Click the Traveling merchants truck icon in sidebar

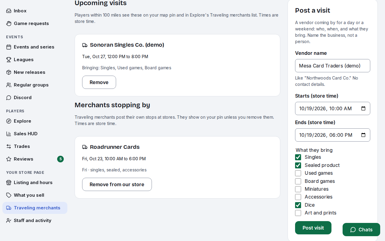coord(9,208)
